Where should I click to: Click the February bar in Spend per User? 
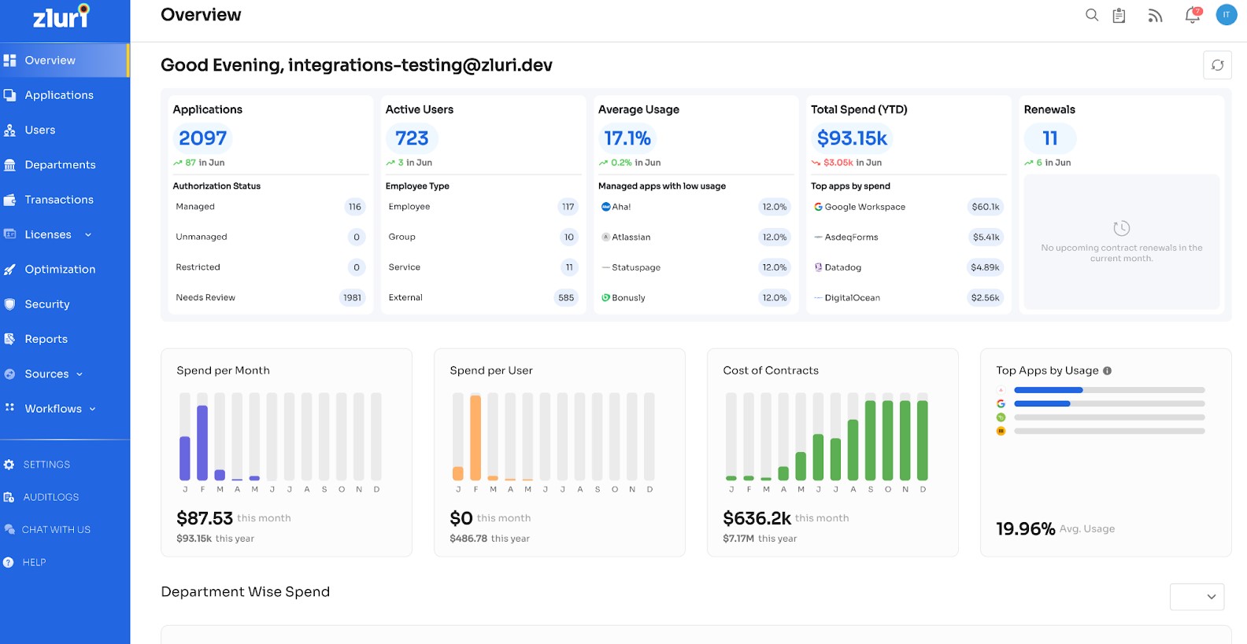475,437
